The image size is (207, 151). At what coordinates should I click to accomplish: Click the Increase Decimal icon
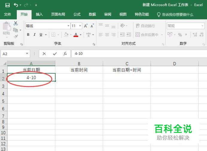(x=195, y=35)
